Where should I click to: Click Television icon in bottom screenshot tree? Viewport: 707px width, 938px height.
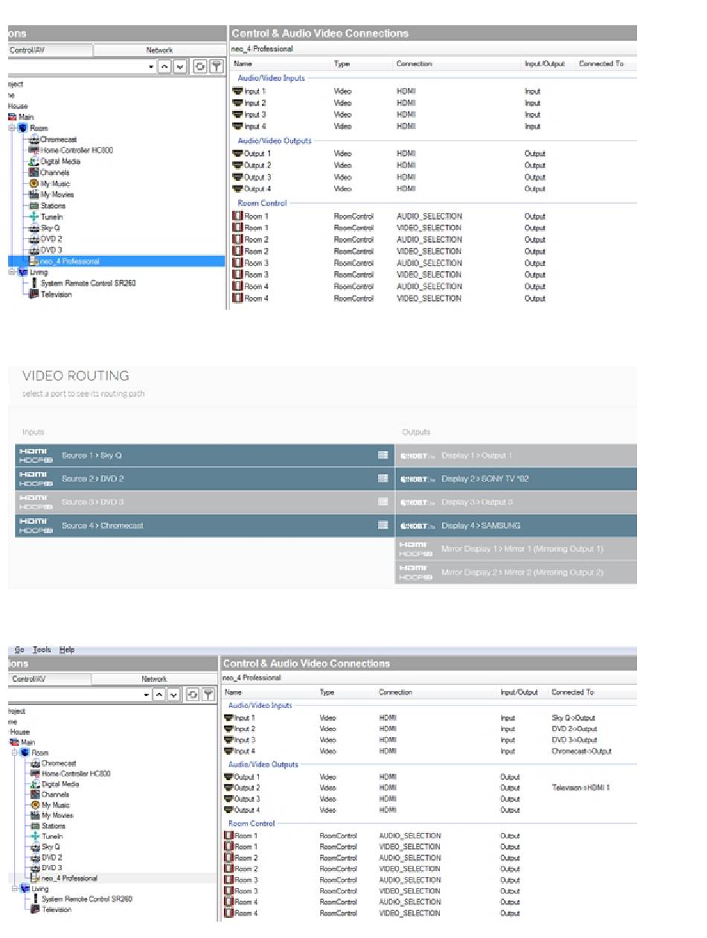[35, 910]
